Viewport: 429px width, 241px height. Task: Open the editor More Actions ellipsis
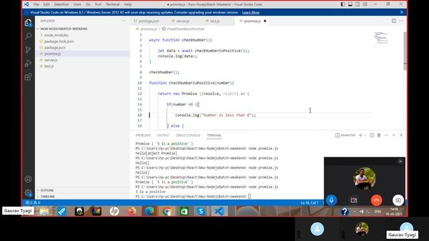click(401, 21)
